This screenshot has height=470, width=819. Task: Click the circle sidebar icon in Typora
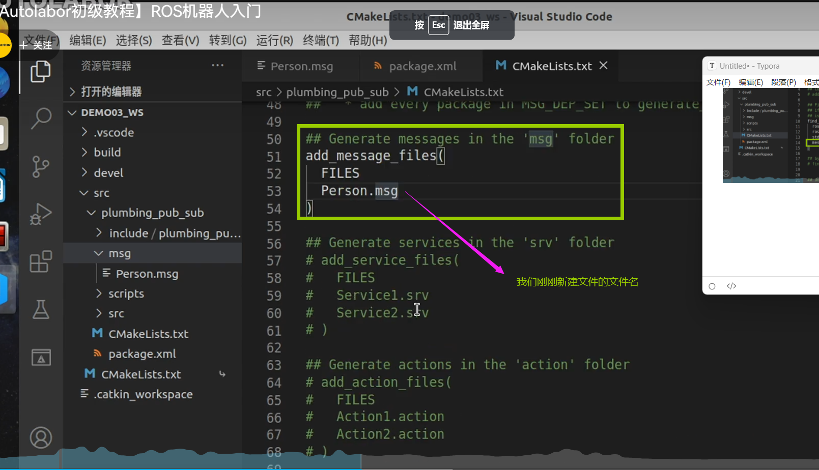point(712,286)
